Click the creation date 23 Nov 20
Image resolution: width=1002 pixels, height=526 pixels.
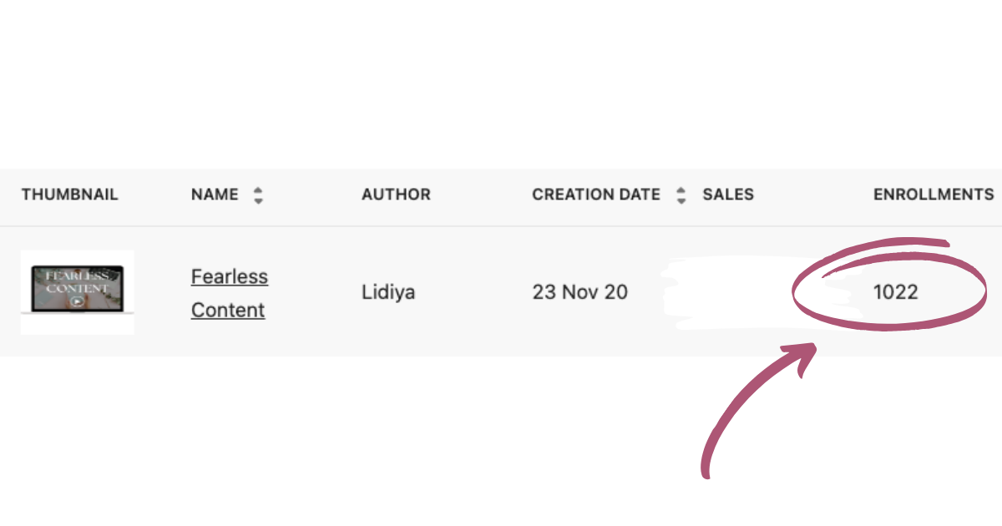pos(579,292)
